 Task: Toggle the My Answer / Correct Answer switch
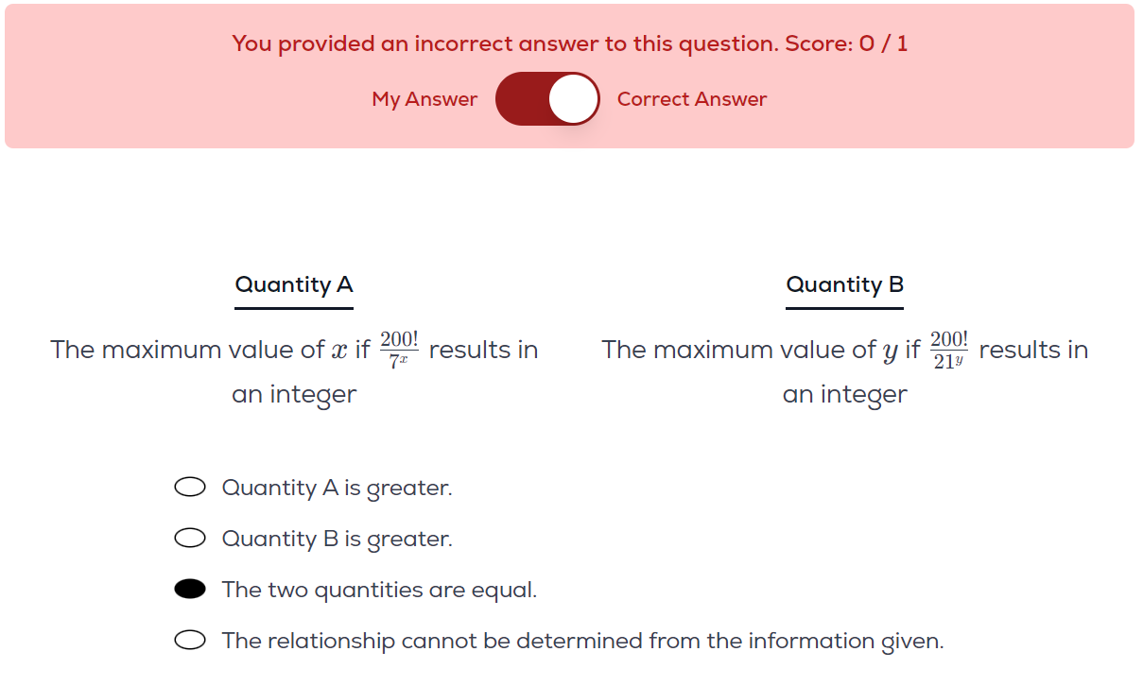pyautogui.click(x=547, y=99)
